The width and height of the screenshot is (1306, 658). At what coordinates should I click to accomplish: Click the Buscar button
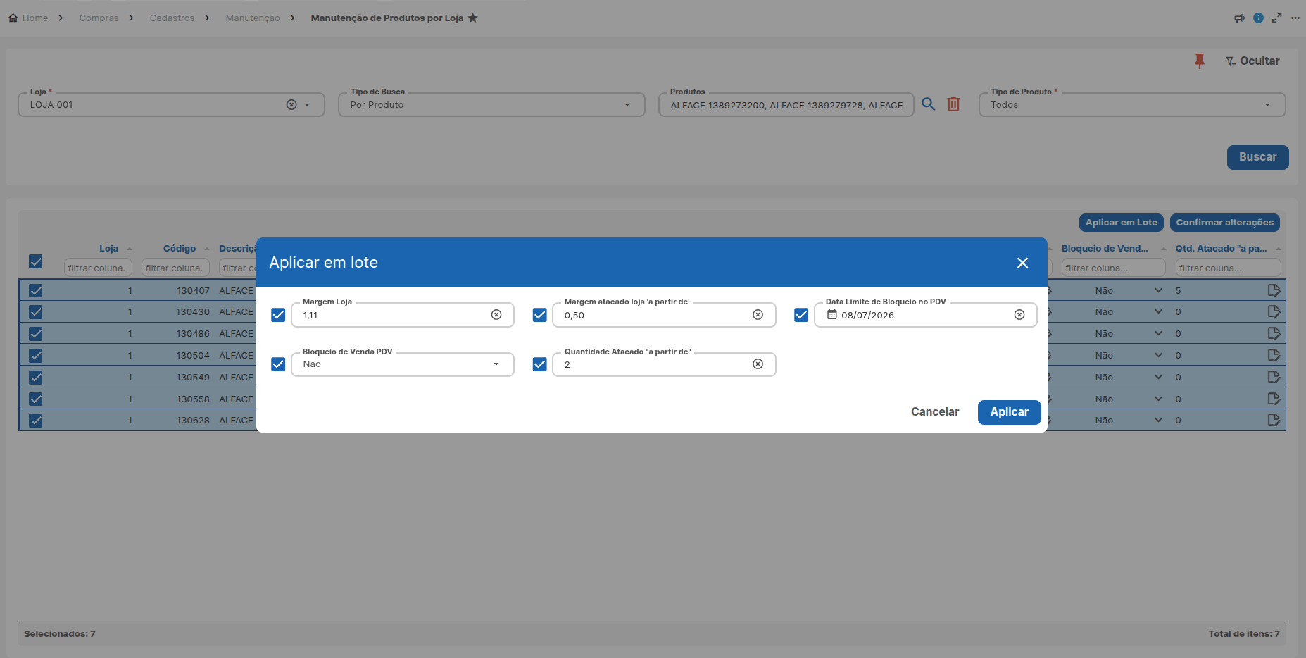point(1258,157)
